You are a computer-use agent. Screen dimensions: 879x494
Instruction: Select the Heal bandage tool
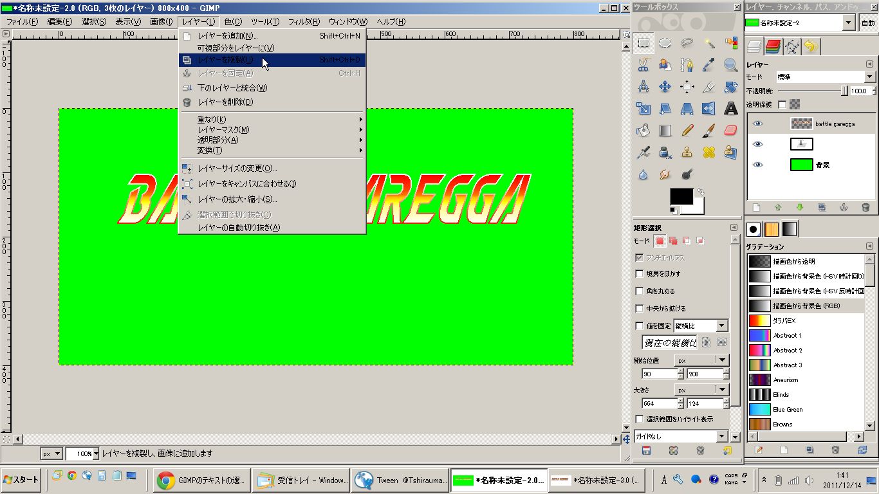point(708,152)
